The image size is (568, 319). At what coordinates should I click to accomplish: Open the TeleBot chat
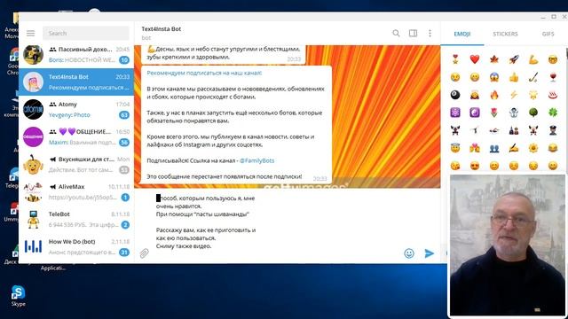[76, 219]
